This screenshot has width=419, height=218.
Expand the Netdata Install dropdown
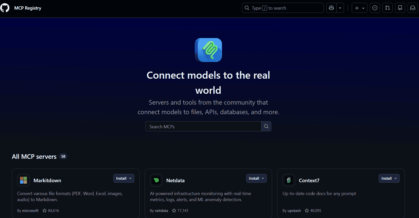(256, 178)
